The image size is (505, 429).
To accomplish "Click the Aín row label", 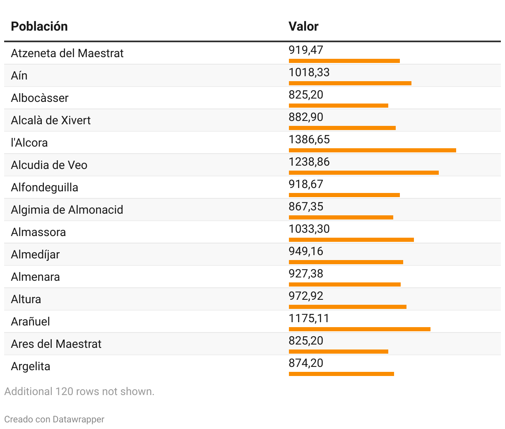I will coord(19,76).
